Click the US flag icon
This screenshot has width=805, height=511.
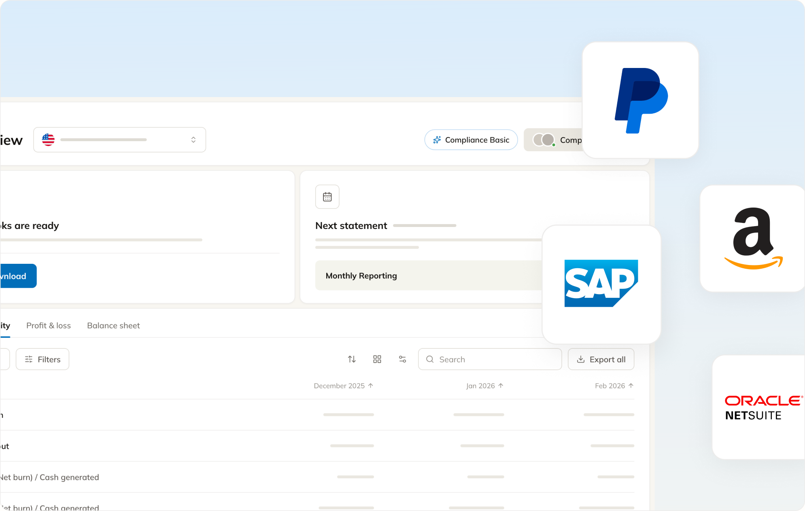[48, 140]
